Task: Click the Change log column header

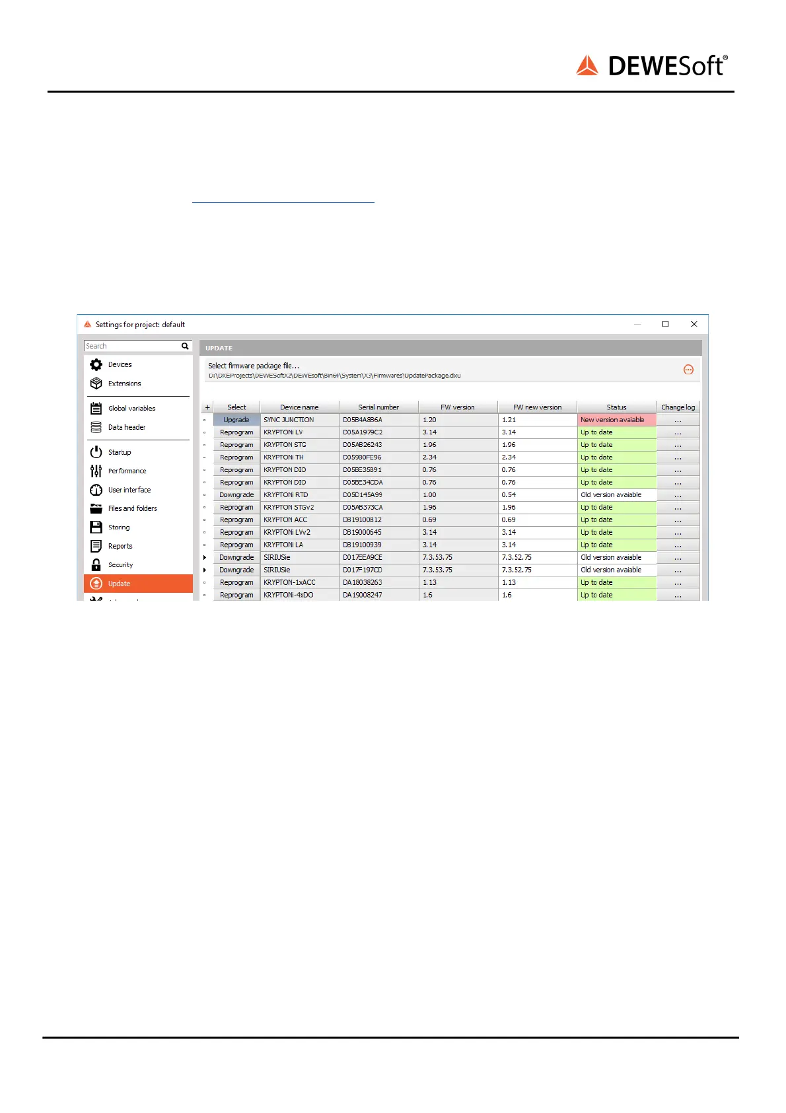Action: [678, 407]
